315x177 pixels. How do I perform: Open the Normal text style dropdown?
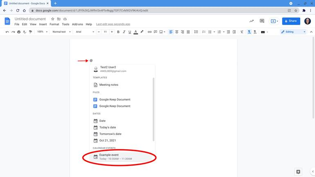pos(61,32)
